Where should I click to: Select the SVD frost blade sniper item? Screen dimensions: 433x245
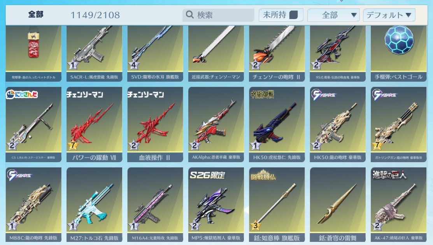[155, 54]
